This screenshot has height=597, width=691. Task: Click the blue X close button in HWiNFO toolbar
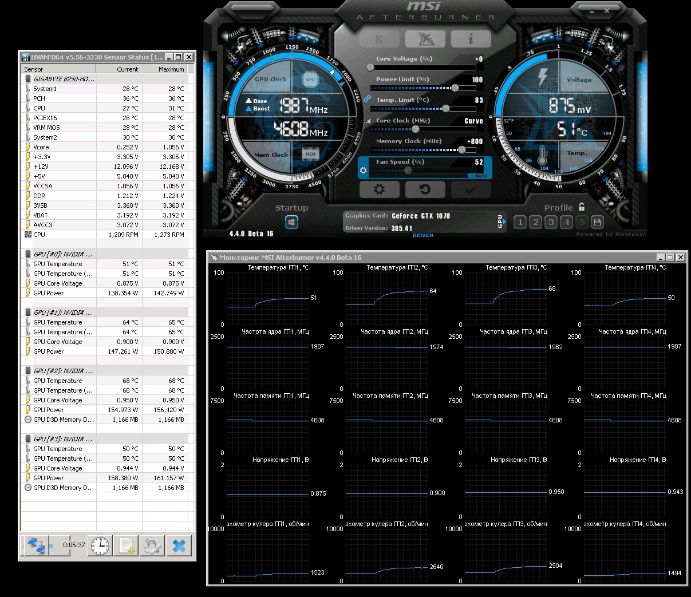tap(179, 545)
